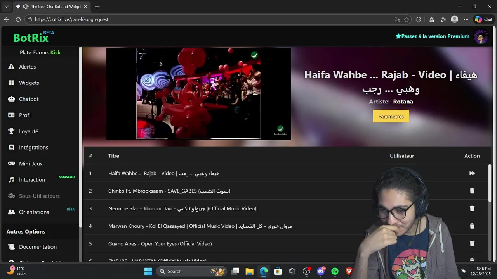The image size is (497, 279).
Task: Click the Intégrations icon
Action: pos(11,147)
